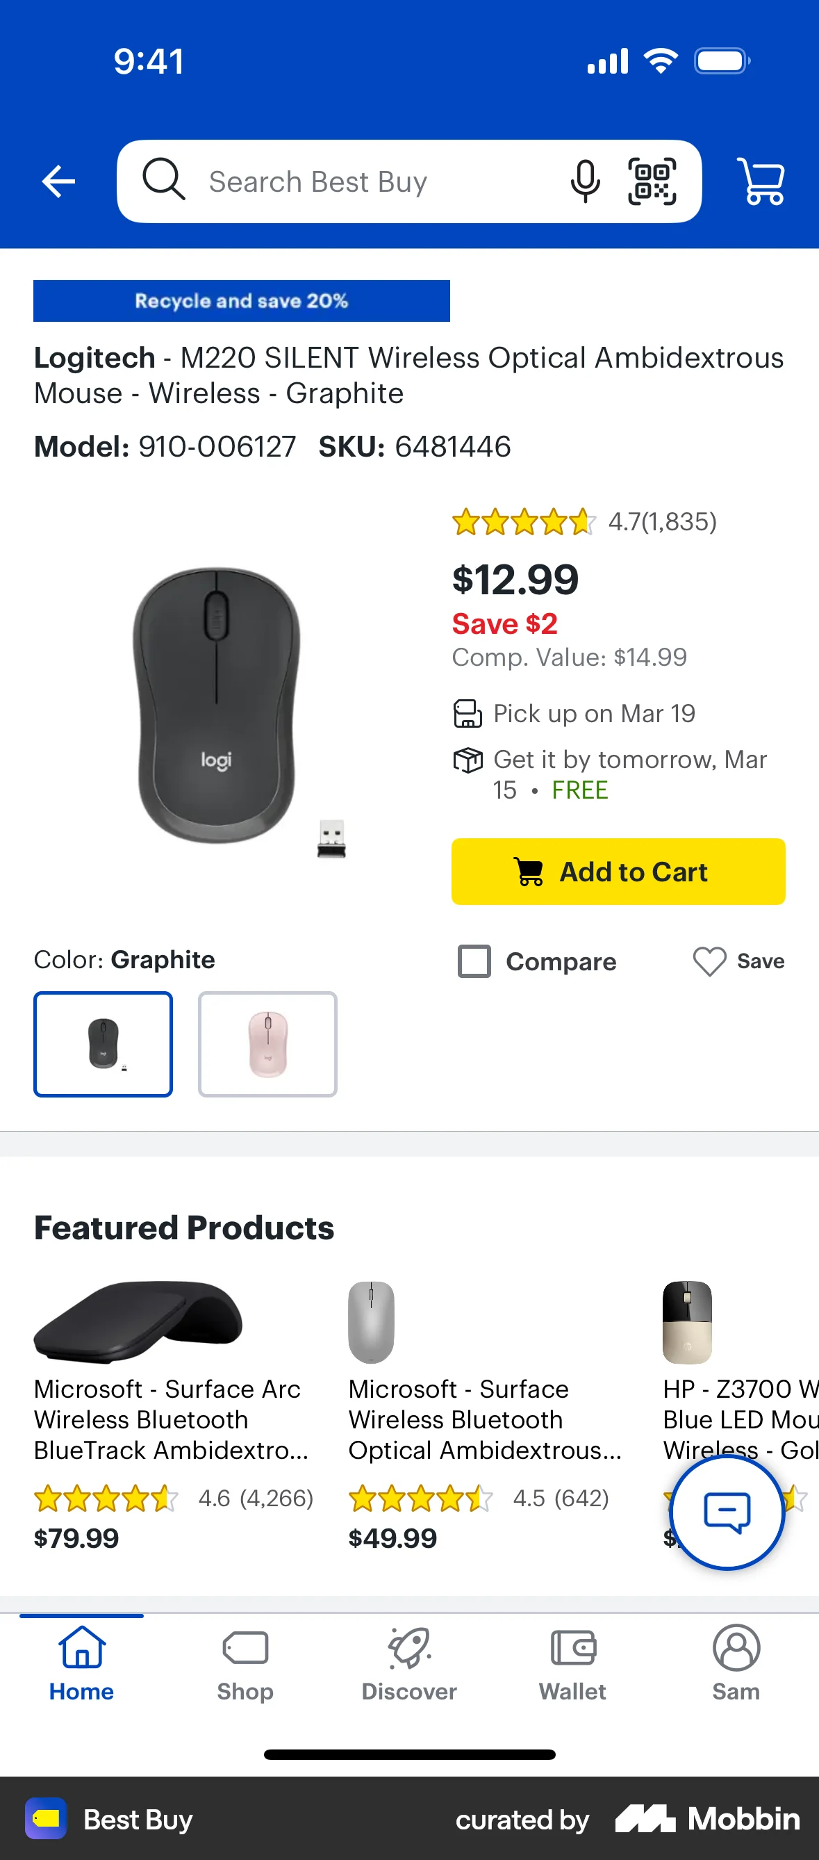Open the 4.7 star ratings reviews
Viewport: 819px width, 1860px height.
[583, 521]
